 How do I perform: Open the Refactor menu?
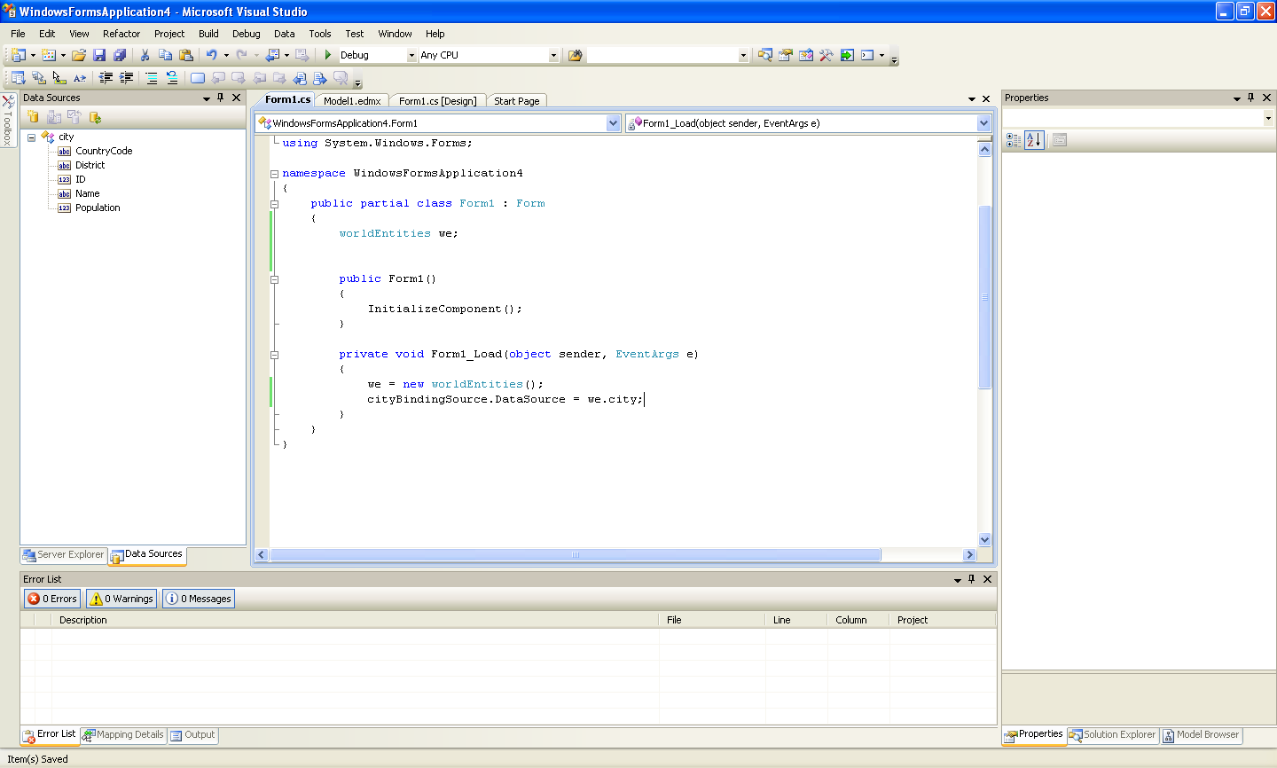(121, 34)
